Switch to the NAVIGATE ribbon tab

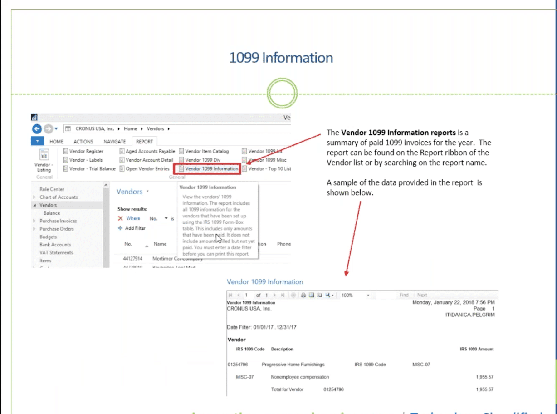114,142
